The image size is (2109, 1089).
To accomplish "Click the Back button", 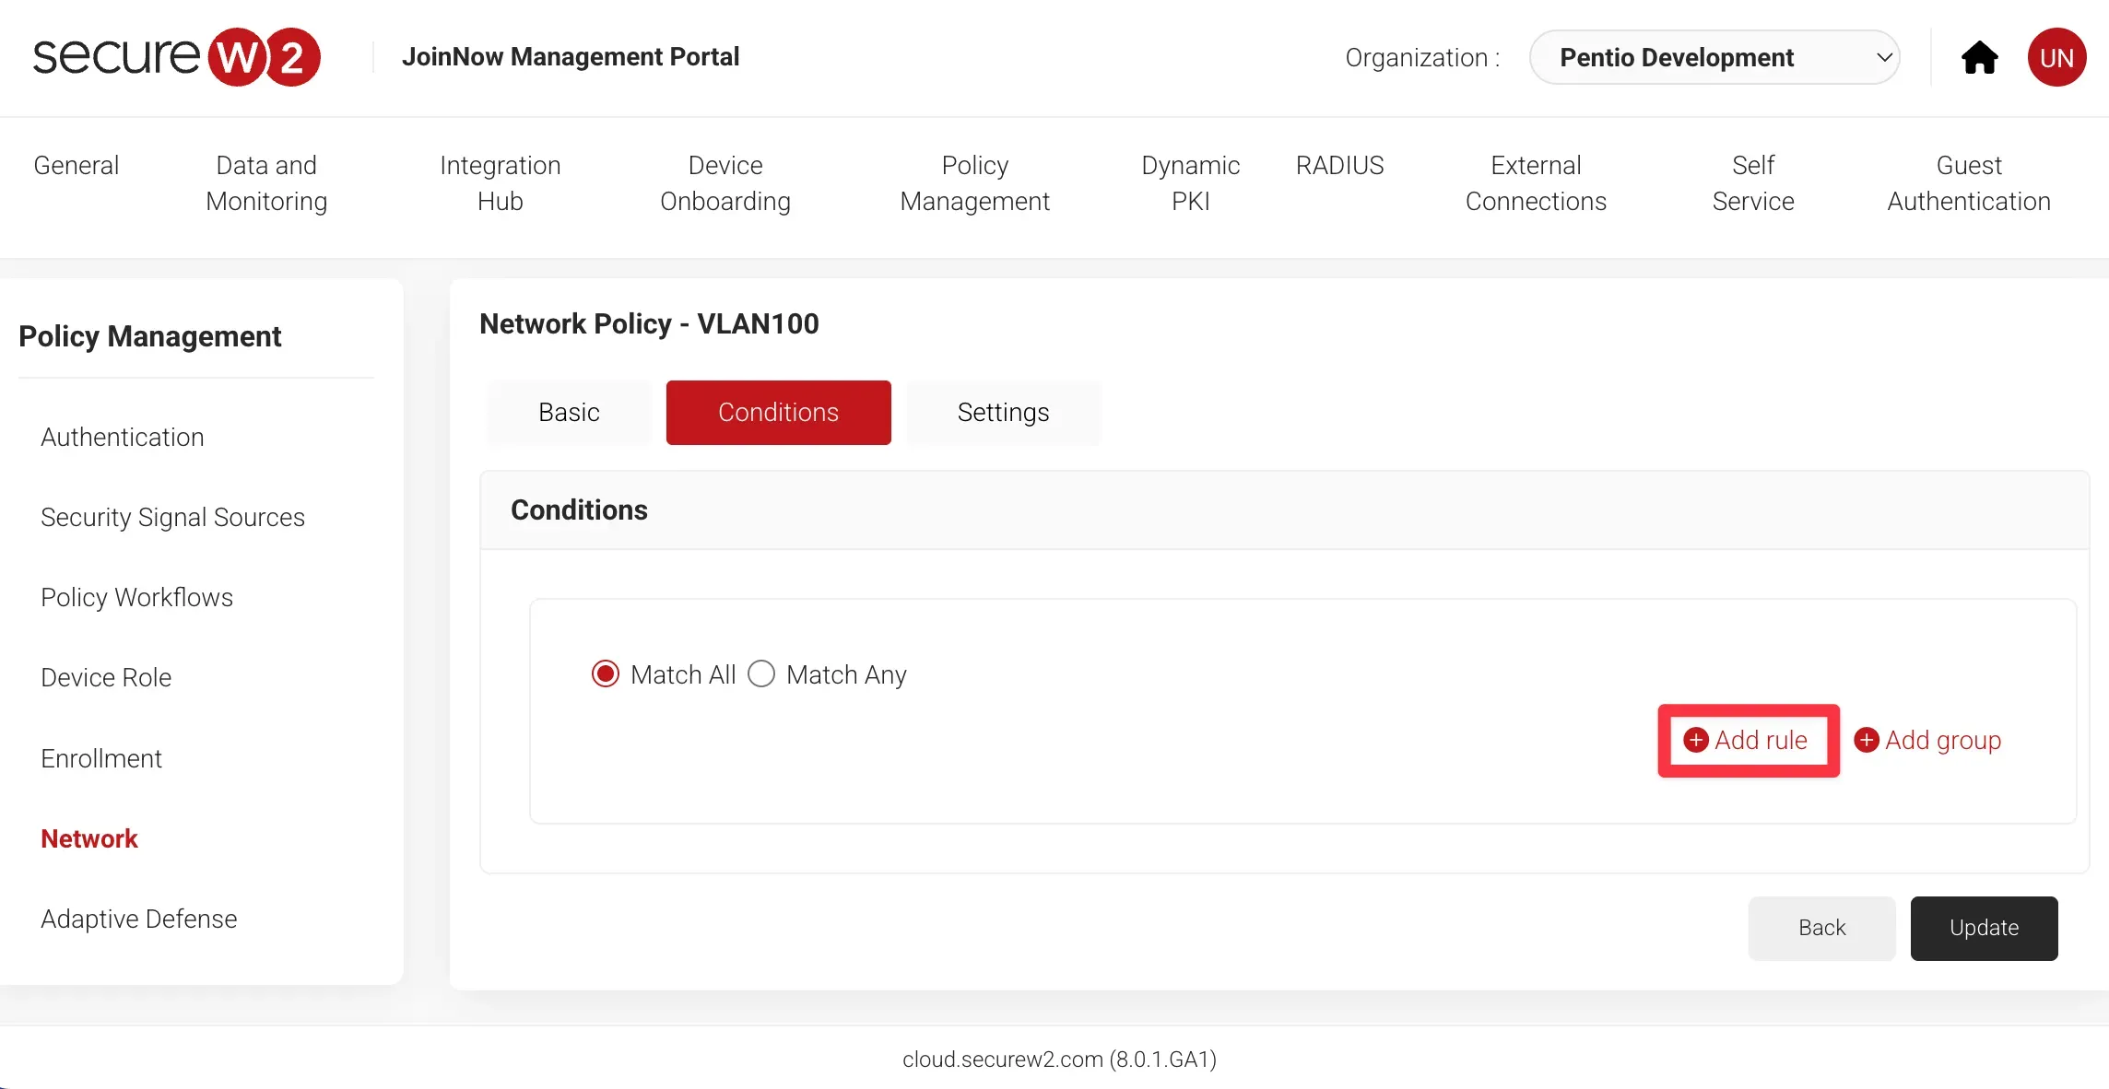I will 1821,928.
